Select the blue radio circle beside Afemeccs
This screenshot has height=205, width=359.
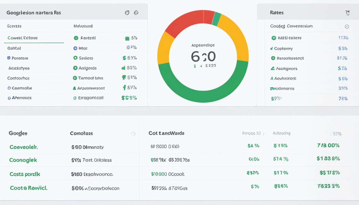pos(9,98)
